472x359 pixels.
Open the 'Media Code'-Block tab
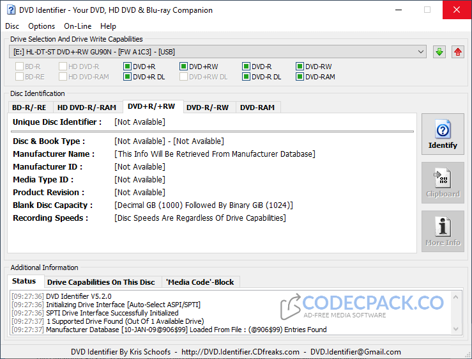coord(200,282)
